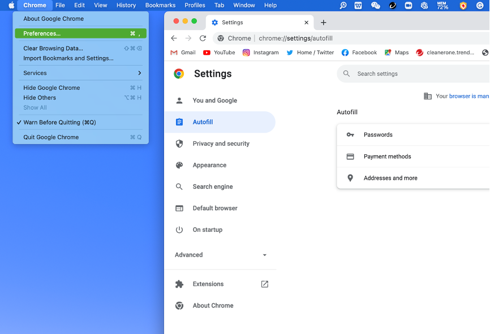Open the Facebook bookmark
Screen dimensions: 490x334
tap(359, 53)
